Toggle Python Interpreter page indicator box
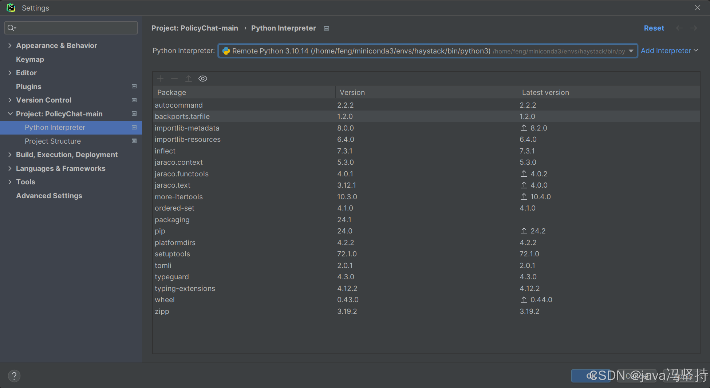710x388 pixels. pos(134,128)
